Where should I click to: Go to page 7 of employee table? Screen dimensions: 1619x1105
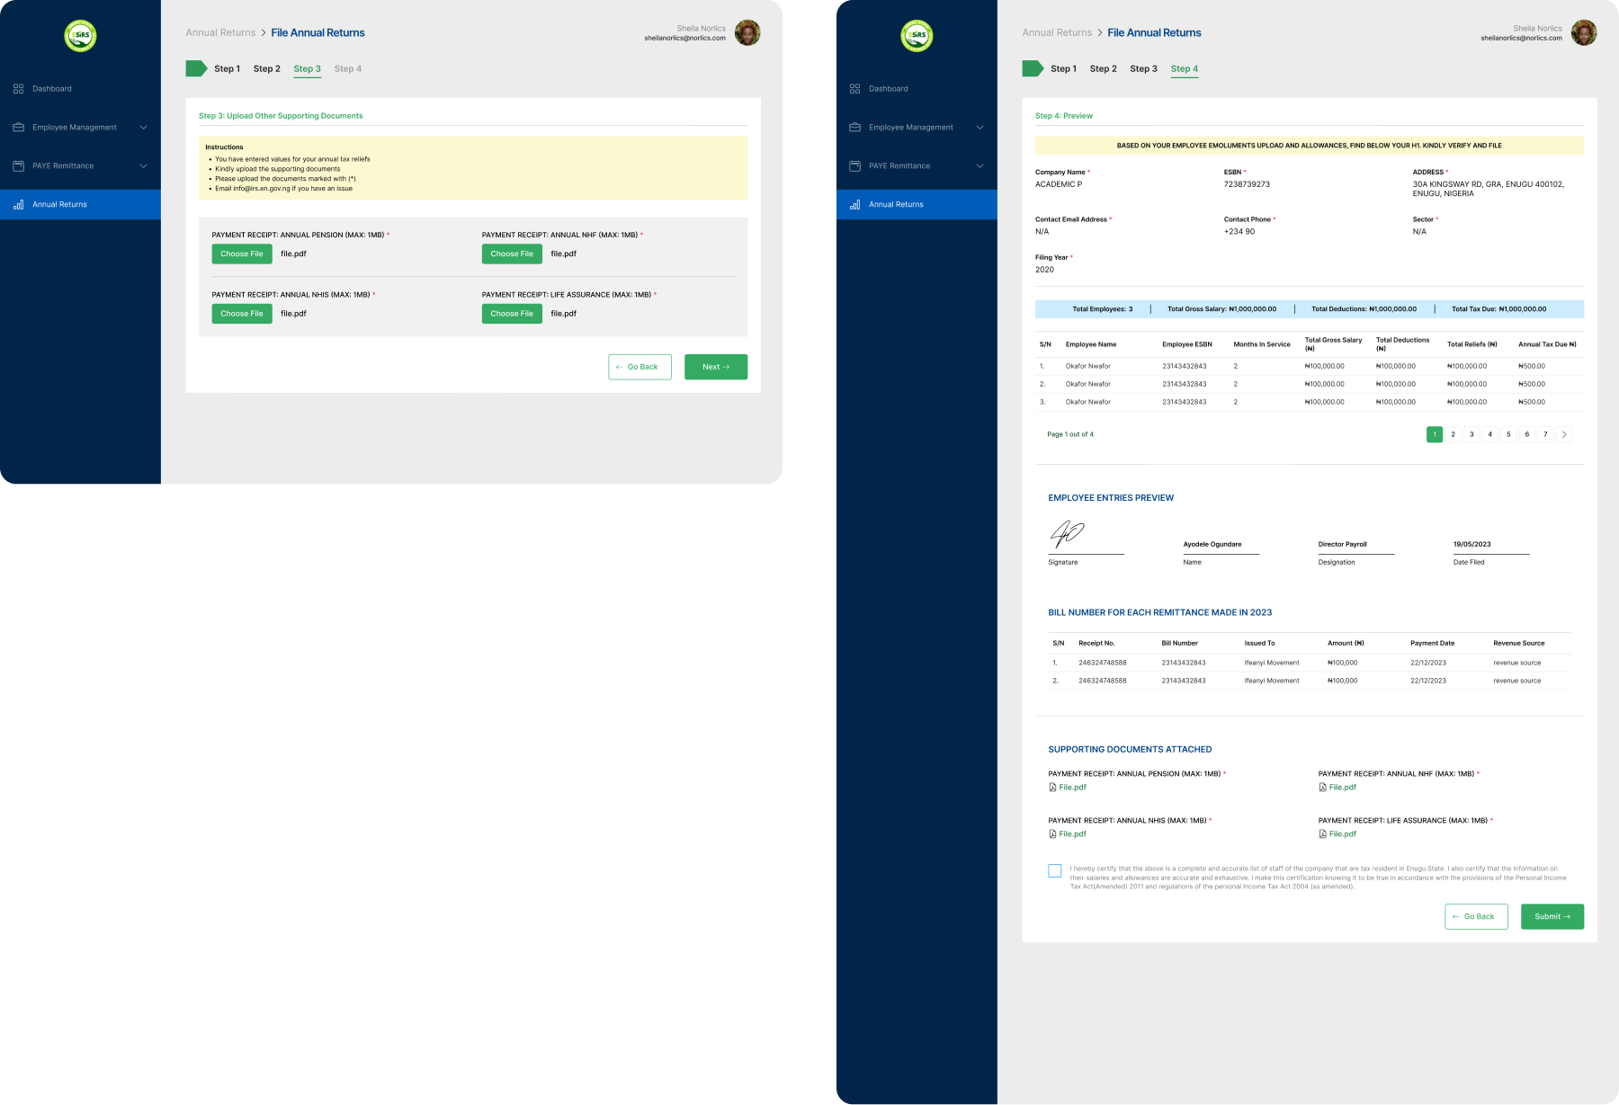(1545, 434)
